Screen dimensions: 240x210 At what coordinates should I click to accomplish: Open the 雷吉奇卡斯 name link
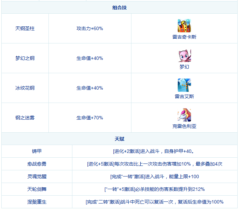tap(184, 37)
